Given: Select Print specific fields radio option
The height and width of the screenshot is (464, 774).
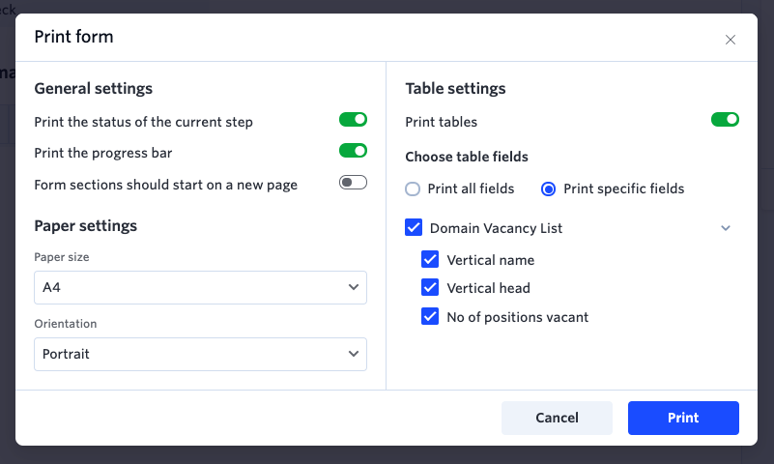Looking at the screenshot, I should [549, 189].
